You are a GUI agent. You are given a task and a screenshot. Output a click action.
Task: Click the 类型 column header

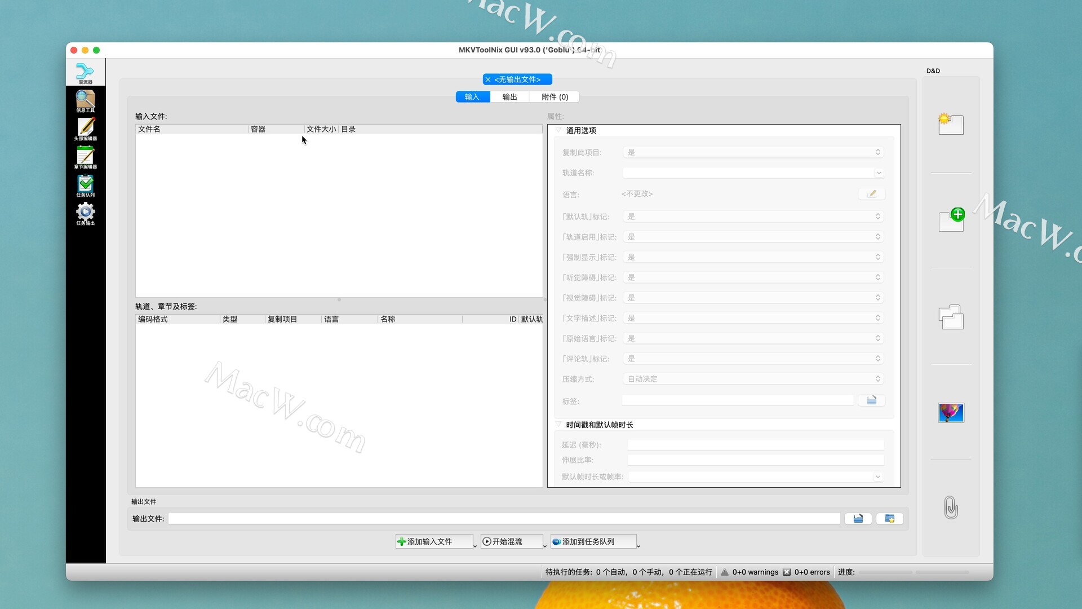[242, 319]
